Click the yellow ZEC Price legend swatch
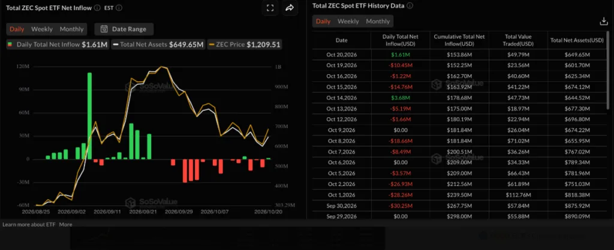The width and height of the screenshot is (614, 250). pyautogui.click(x=212, y=44)
